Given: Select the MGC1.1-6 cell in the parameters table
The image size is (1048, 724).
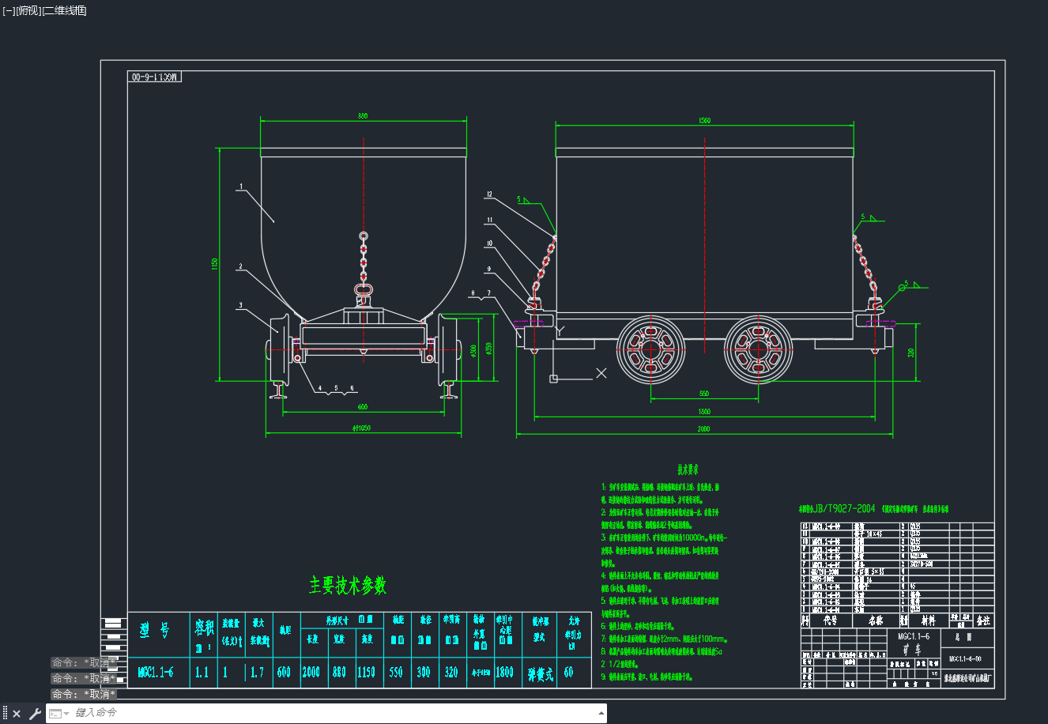Looking at the screenshot, I should (156, 673).
